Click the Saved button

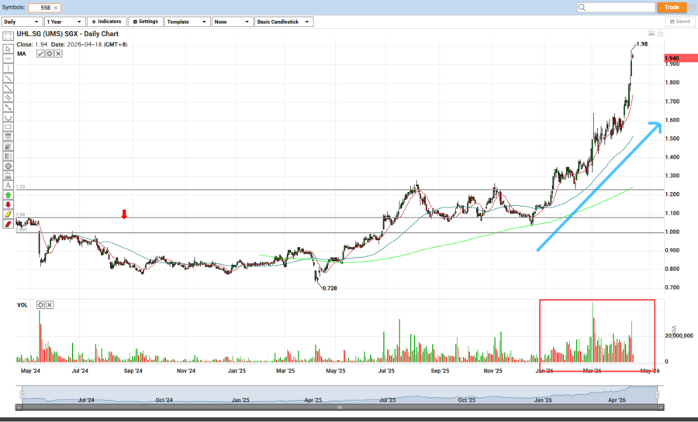pyautogui.click(x=679, y=22)
